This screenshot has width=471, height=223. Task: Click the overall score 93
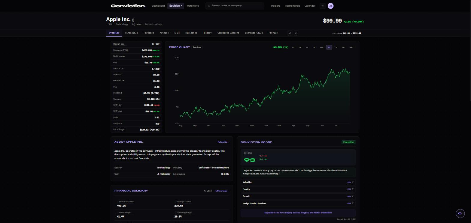[x=249, y=160]
